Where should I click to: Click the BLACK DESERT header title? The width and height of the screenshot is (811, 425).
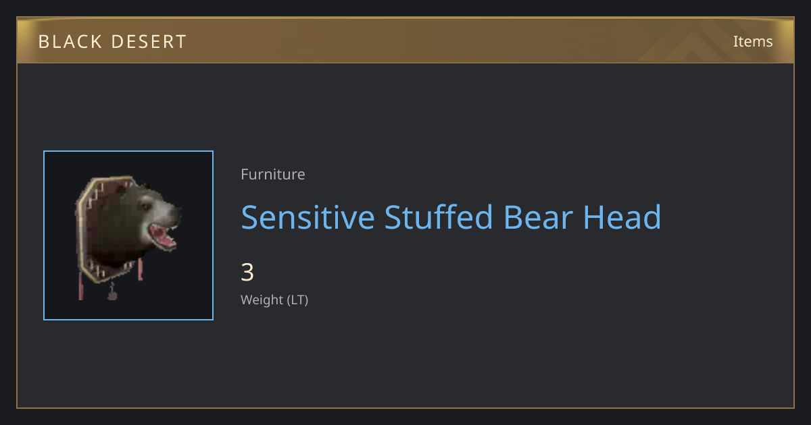113,42
